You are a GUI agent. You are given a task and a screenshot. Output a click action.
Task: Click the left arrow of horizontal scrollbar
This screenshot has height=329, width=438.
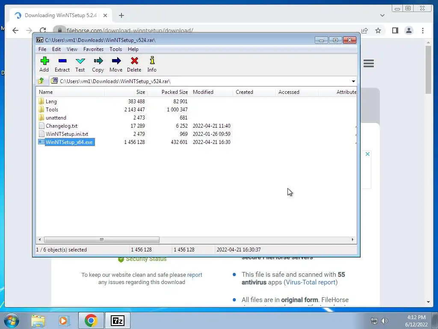40,239
